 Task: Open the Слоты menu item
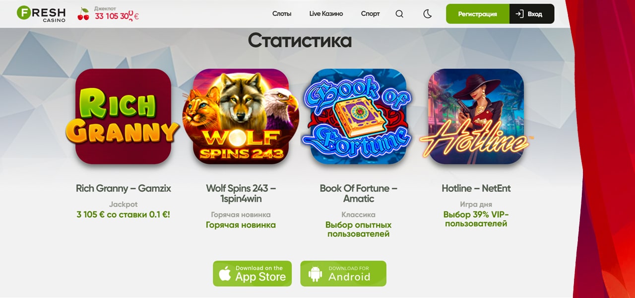click(x=282, y=14)
